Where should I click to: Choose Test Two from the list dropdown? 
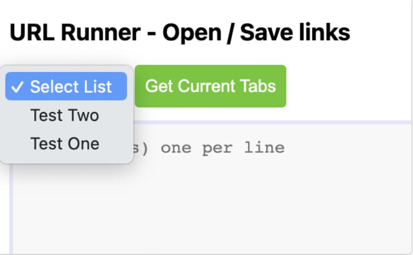click(x=65, y=115)
